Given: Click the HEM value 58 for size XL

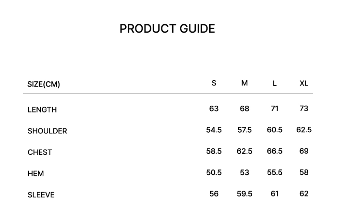Looking at the screenshot, I should click(304, 172).
